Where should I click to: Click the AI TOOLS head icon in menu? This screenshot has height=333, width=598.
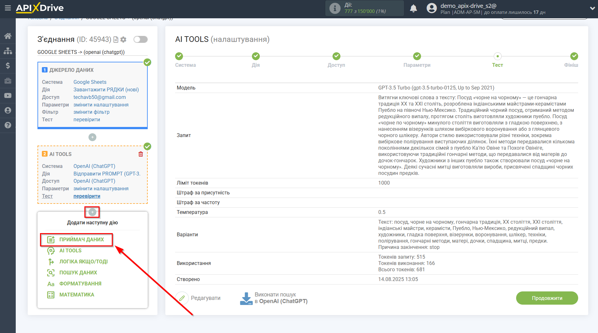click(x=51, y=251)
